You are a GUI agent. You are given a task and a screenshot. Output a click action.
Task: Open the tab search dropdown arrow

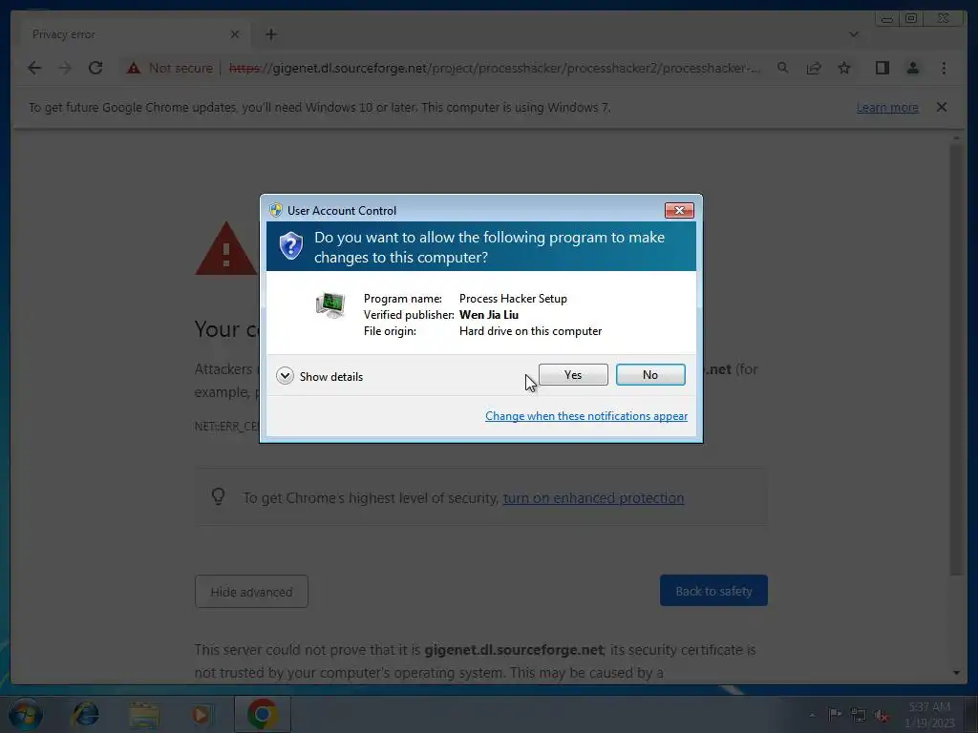pyautogui.click(x=853, y=34)
